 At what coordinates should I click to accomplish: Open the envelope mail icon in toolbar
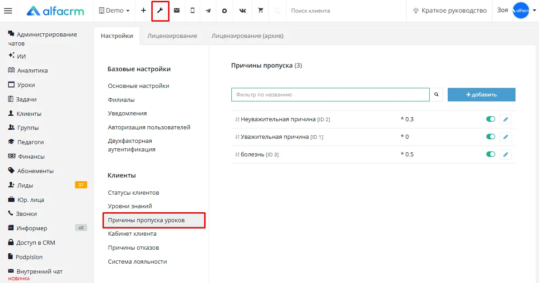tap(177, 11)
